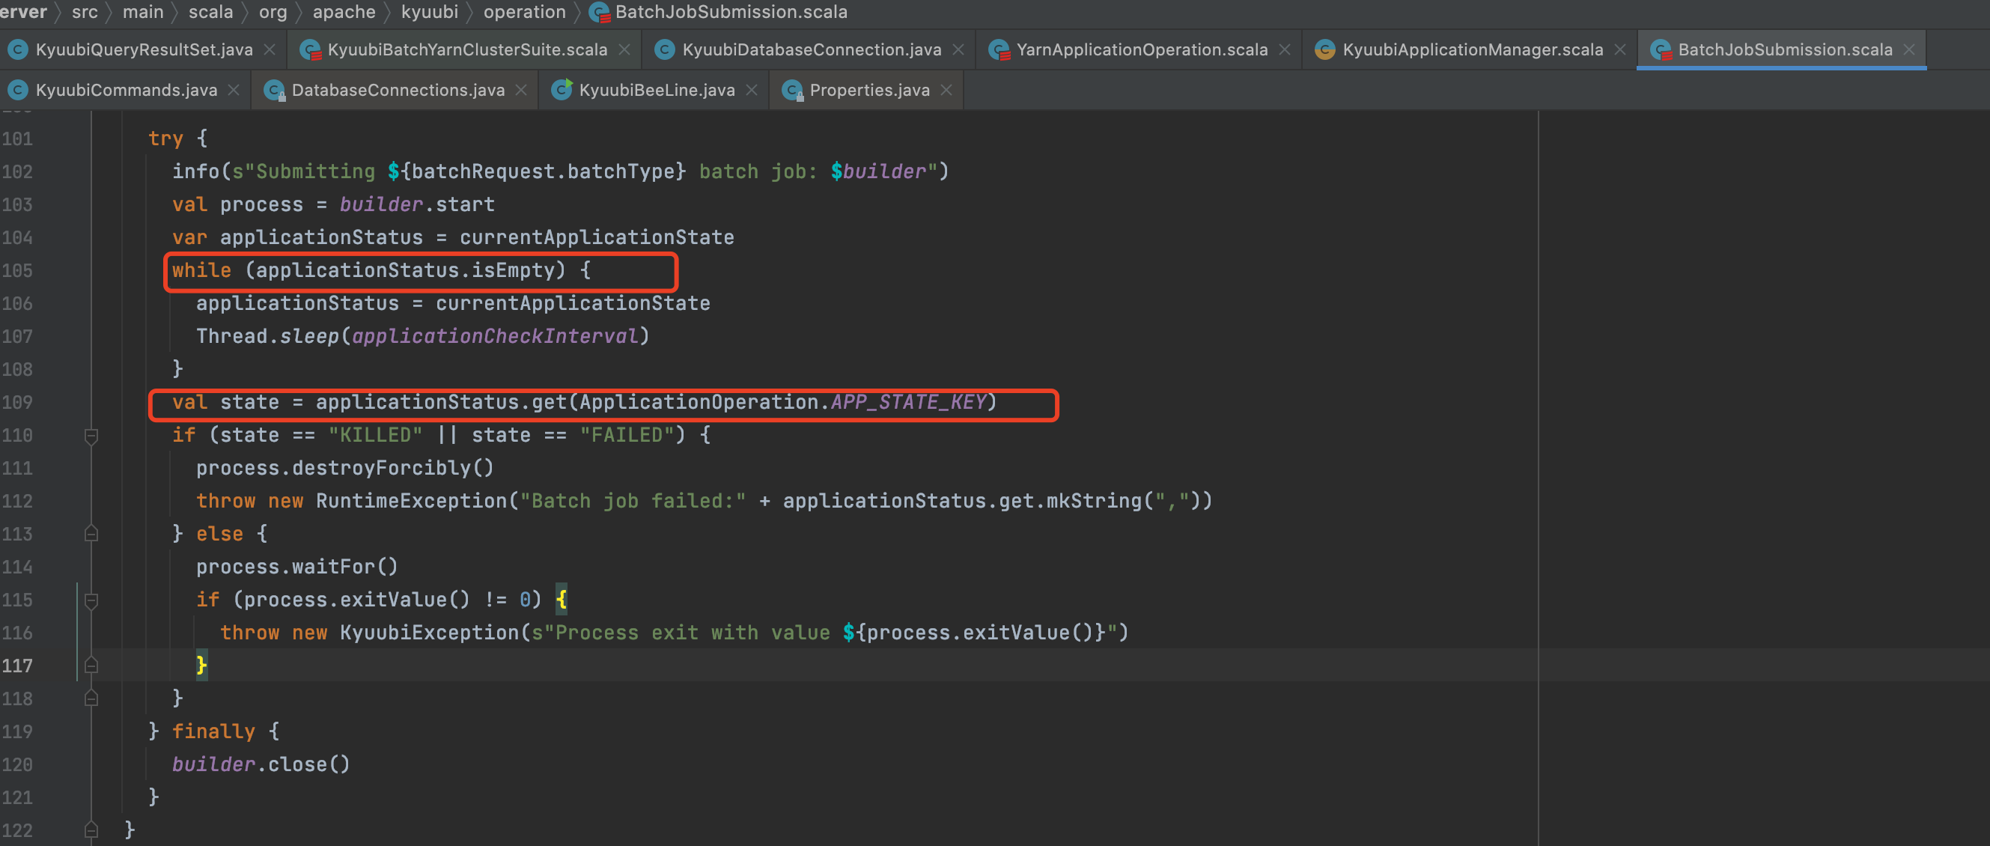This screenshot has width=1990, height=846.
Task: Click 'finally' keyword on line 119
Action: coord(213,731)
